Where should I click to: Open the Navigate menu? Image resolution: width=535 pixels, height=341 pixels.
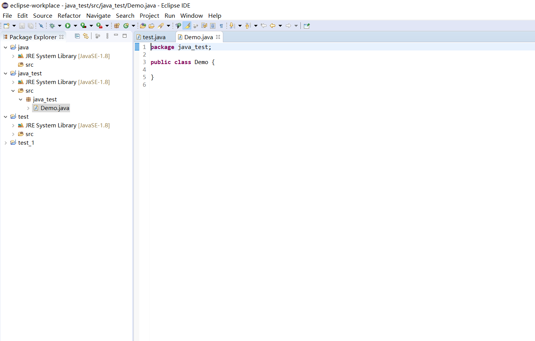[98, 15]
